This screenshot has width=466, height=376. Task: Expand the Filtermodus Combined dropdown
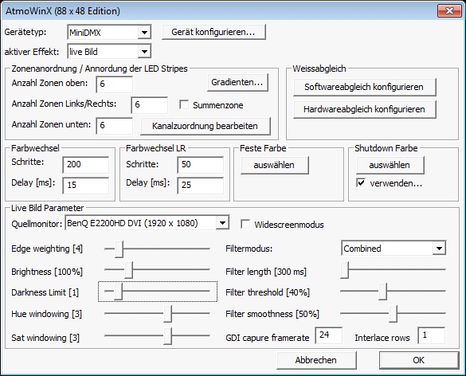tap(394, 249)
